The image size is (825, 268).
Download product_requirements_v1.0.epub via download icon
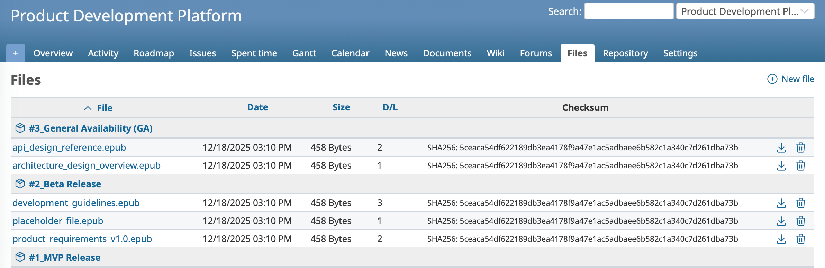point(781,239)
